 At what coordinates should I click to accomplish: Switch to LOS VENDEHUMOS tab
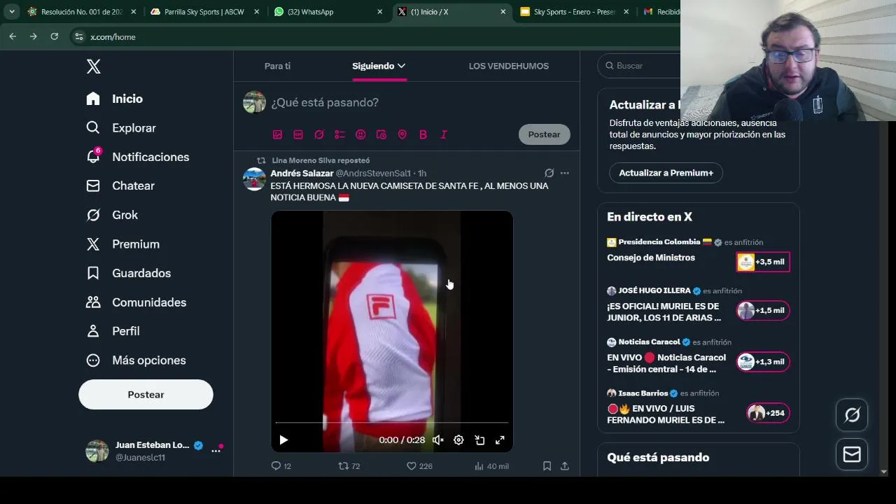(509, 66)
